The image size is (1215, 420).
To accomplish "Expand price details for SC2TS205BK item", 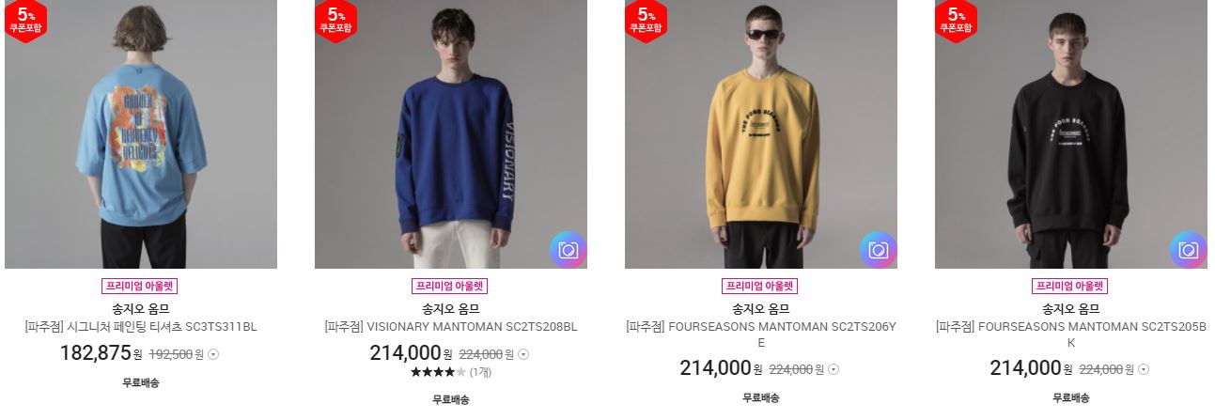I will tap(1144, 369).
